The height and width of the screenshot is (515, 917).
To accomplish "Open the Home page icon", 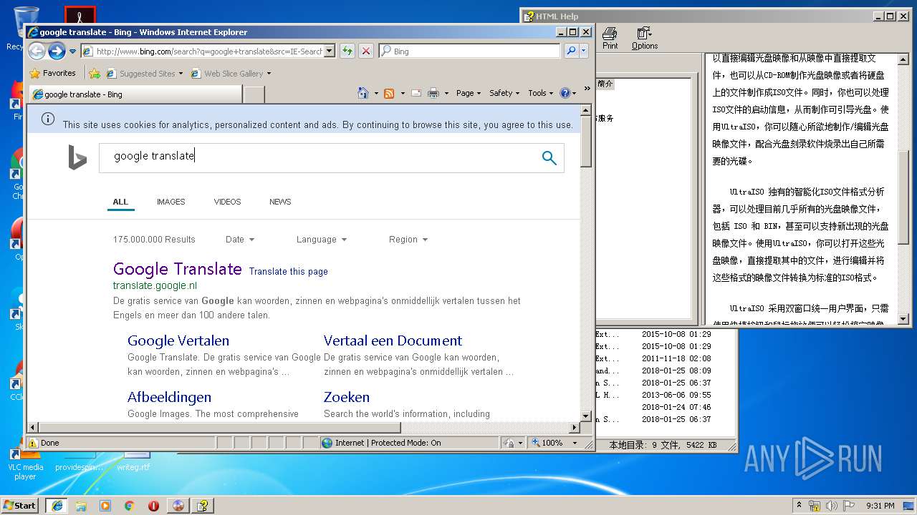I will [363, 93].
